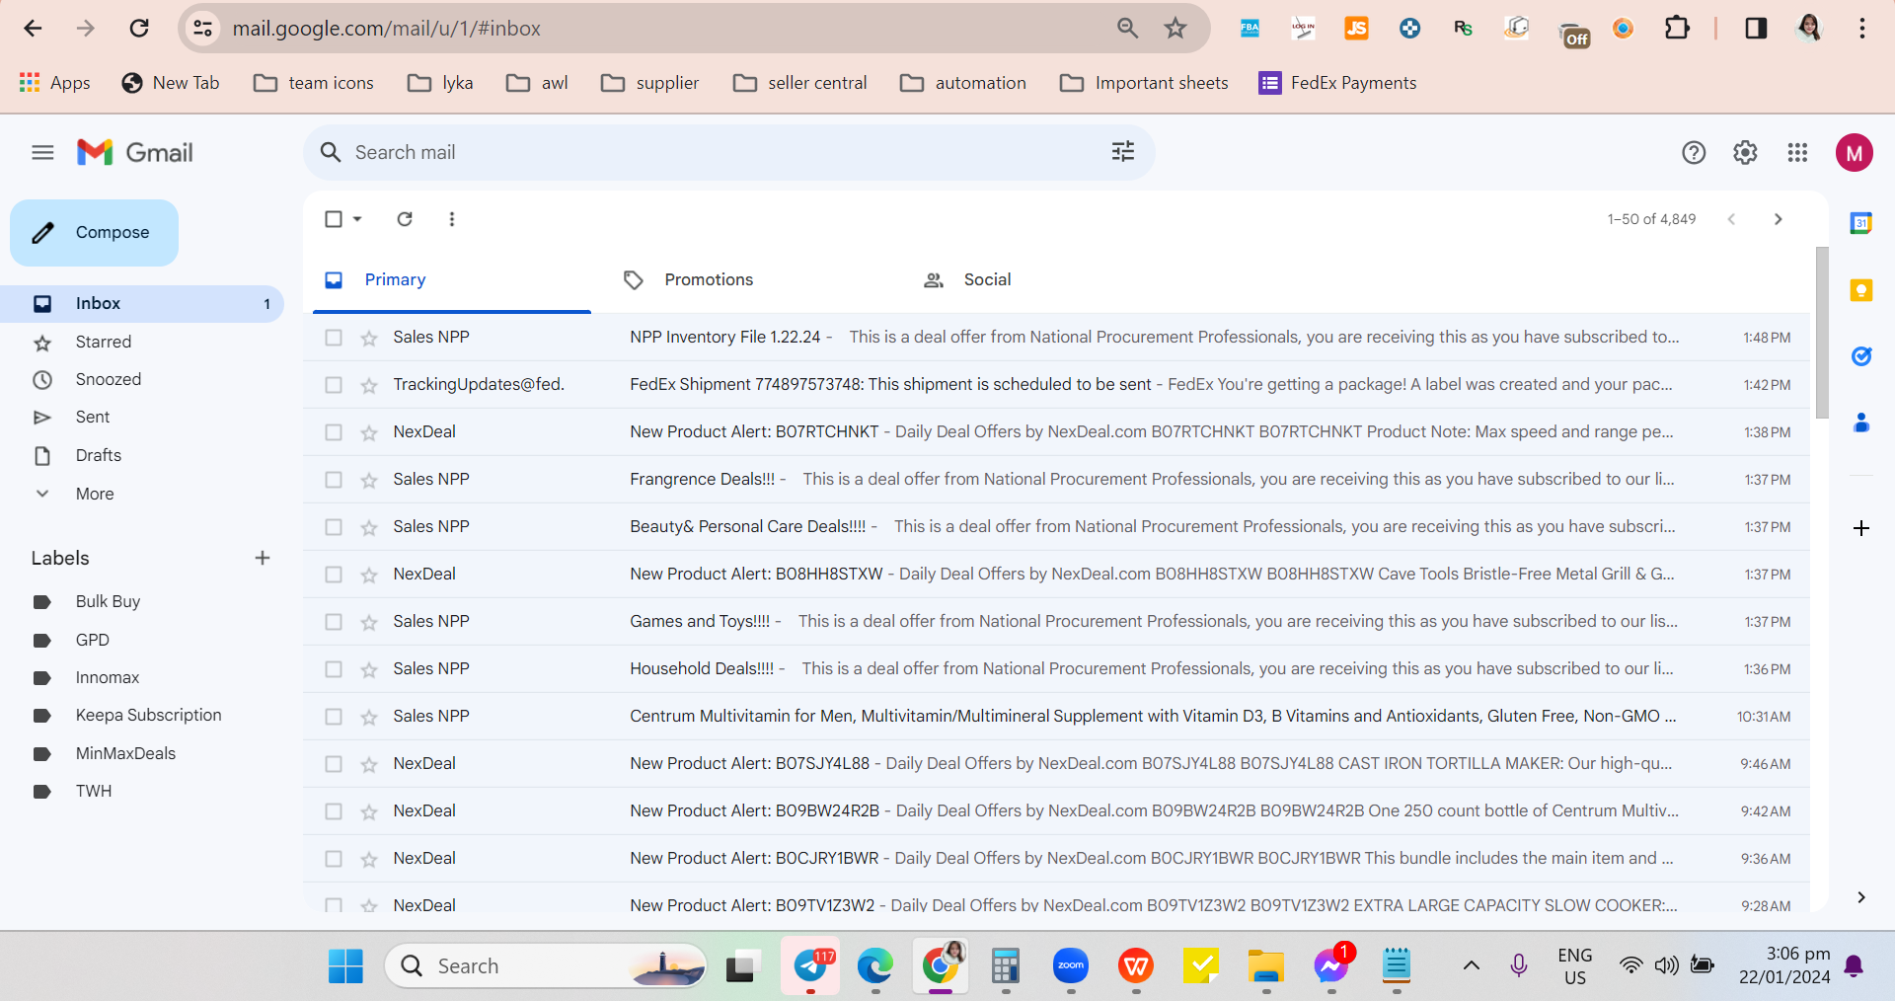Open the More options three-dot menu above inbox
1895x1001 pixels.
point(452,218)
